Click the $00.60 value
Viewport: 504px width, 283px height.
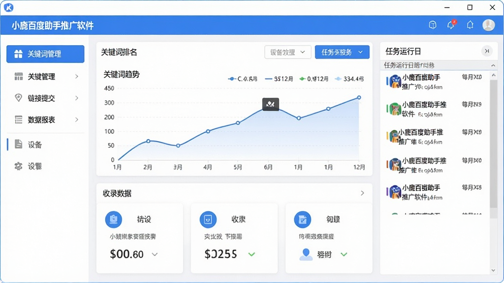point(126,254)
